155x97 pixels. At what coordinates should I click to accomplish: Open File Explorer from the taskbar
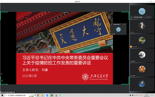point(43,95)
